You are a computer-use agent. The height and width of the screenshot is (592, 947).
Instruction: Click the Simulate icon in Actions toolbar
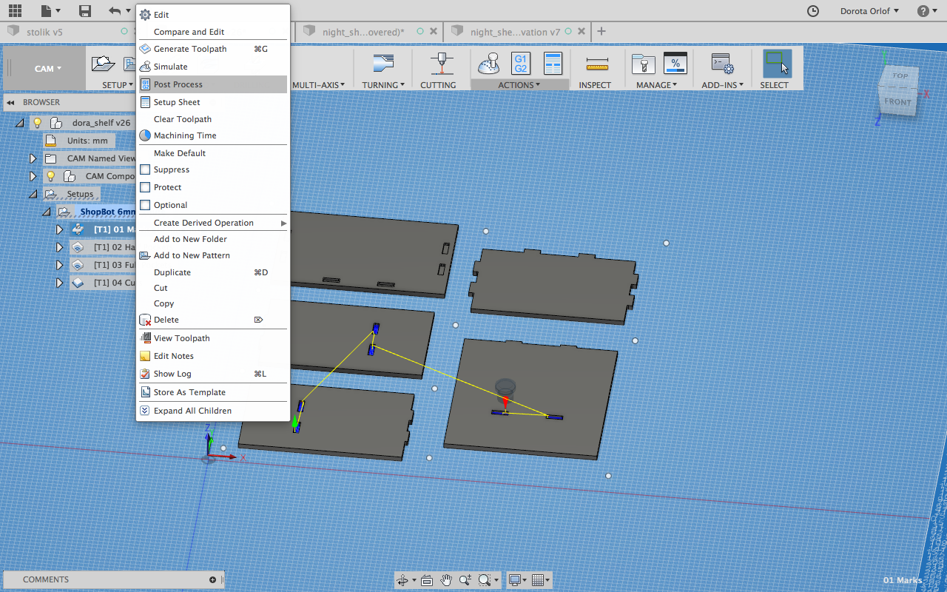click(488, 64)
